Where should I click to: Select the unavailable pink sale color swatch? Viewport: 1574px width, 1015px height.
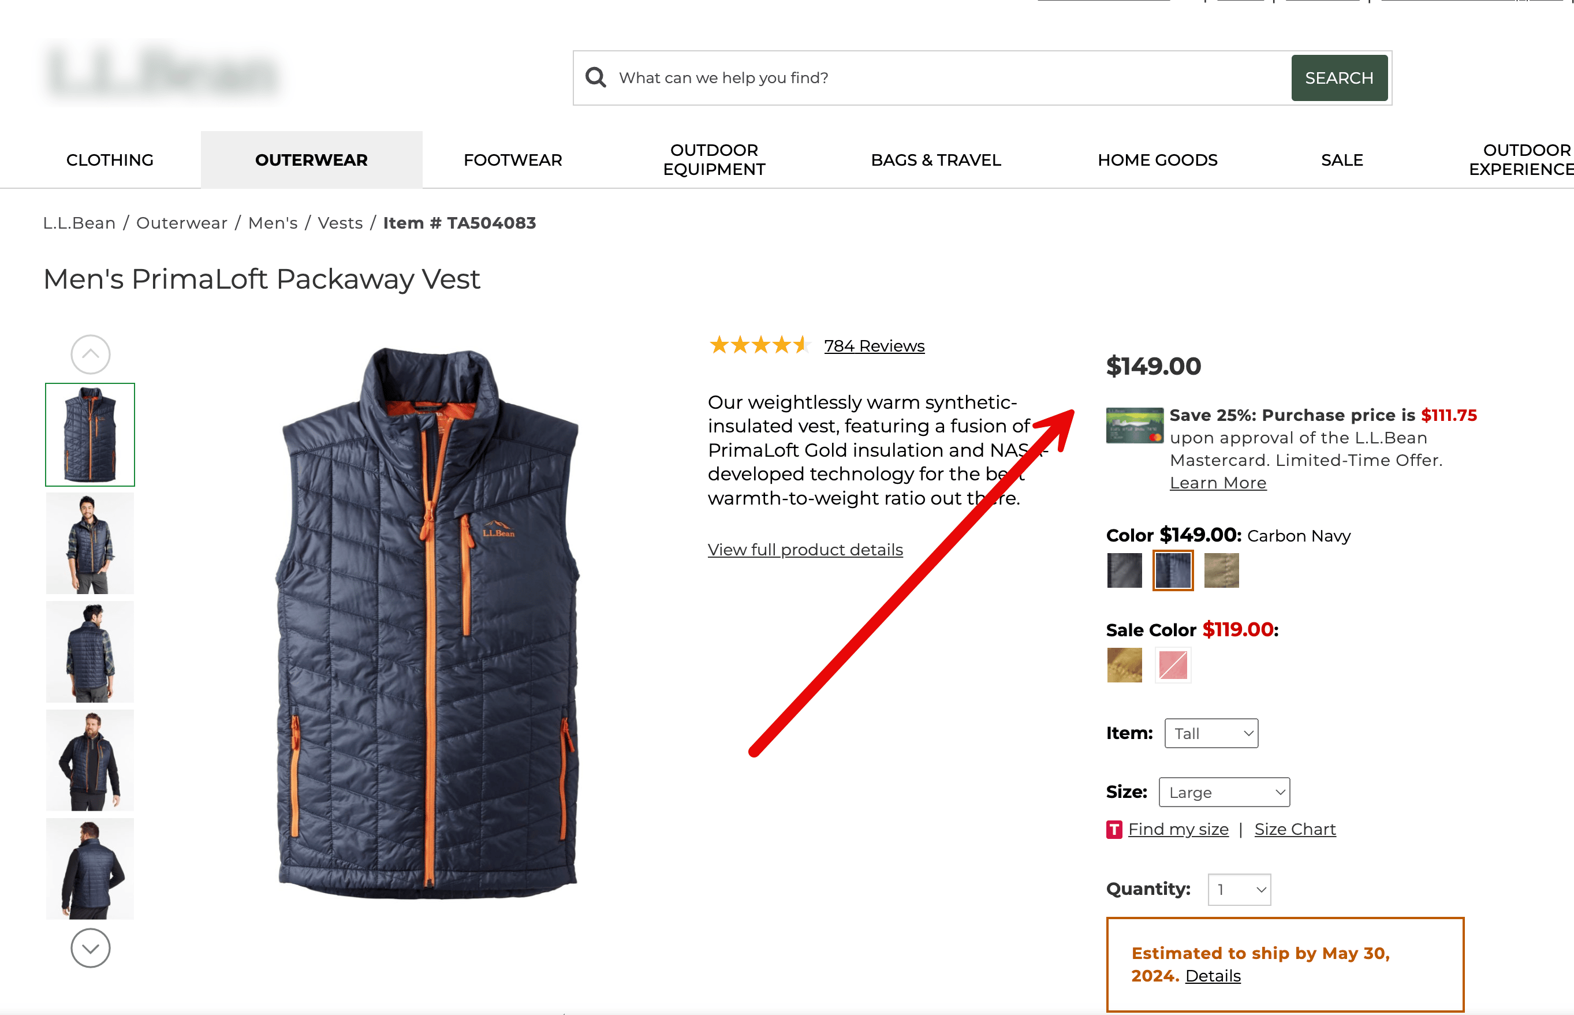click(x=1173, y=665)
